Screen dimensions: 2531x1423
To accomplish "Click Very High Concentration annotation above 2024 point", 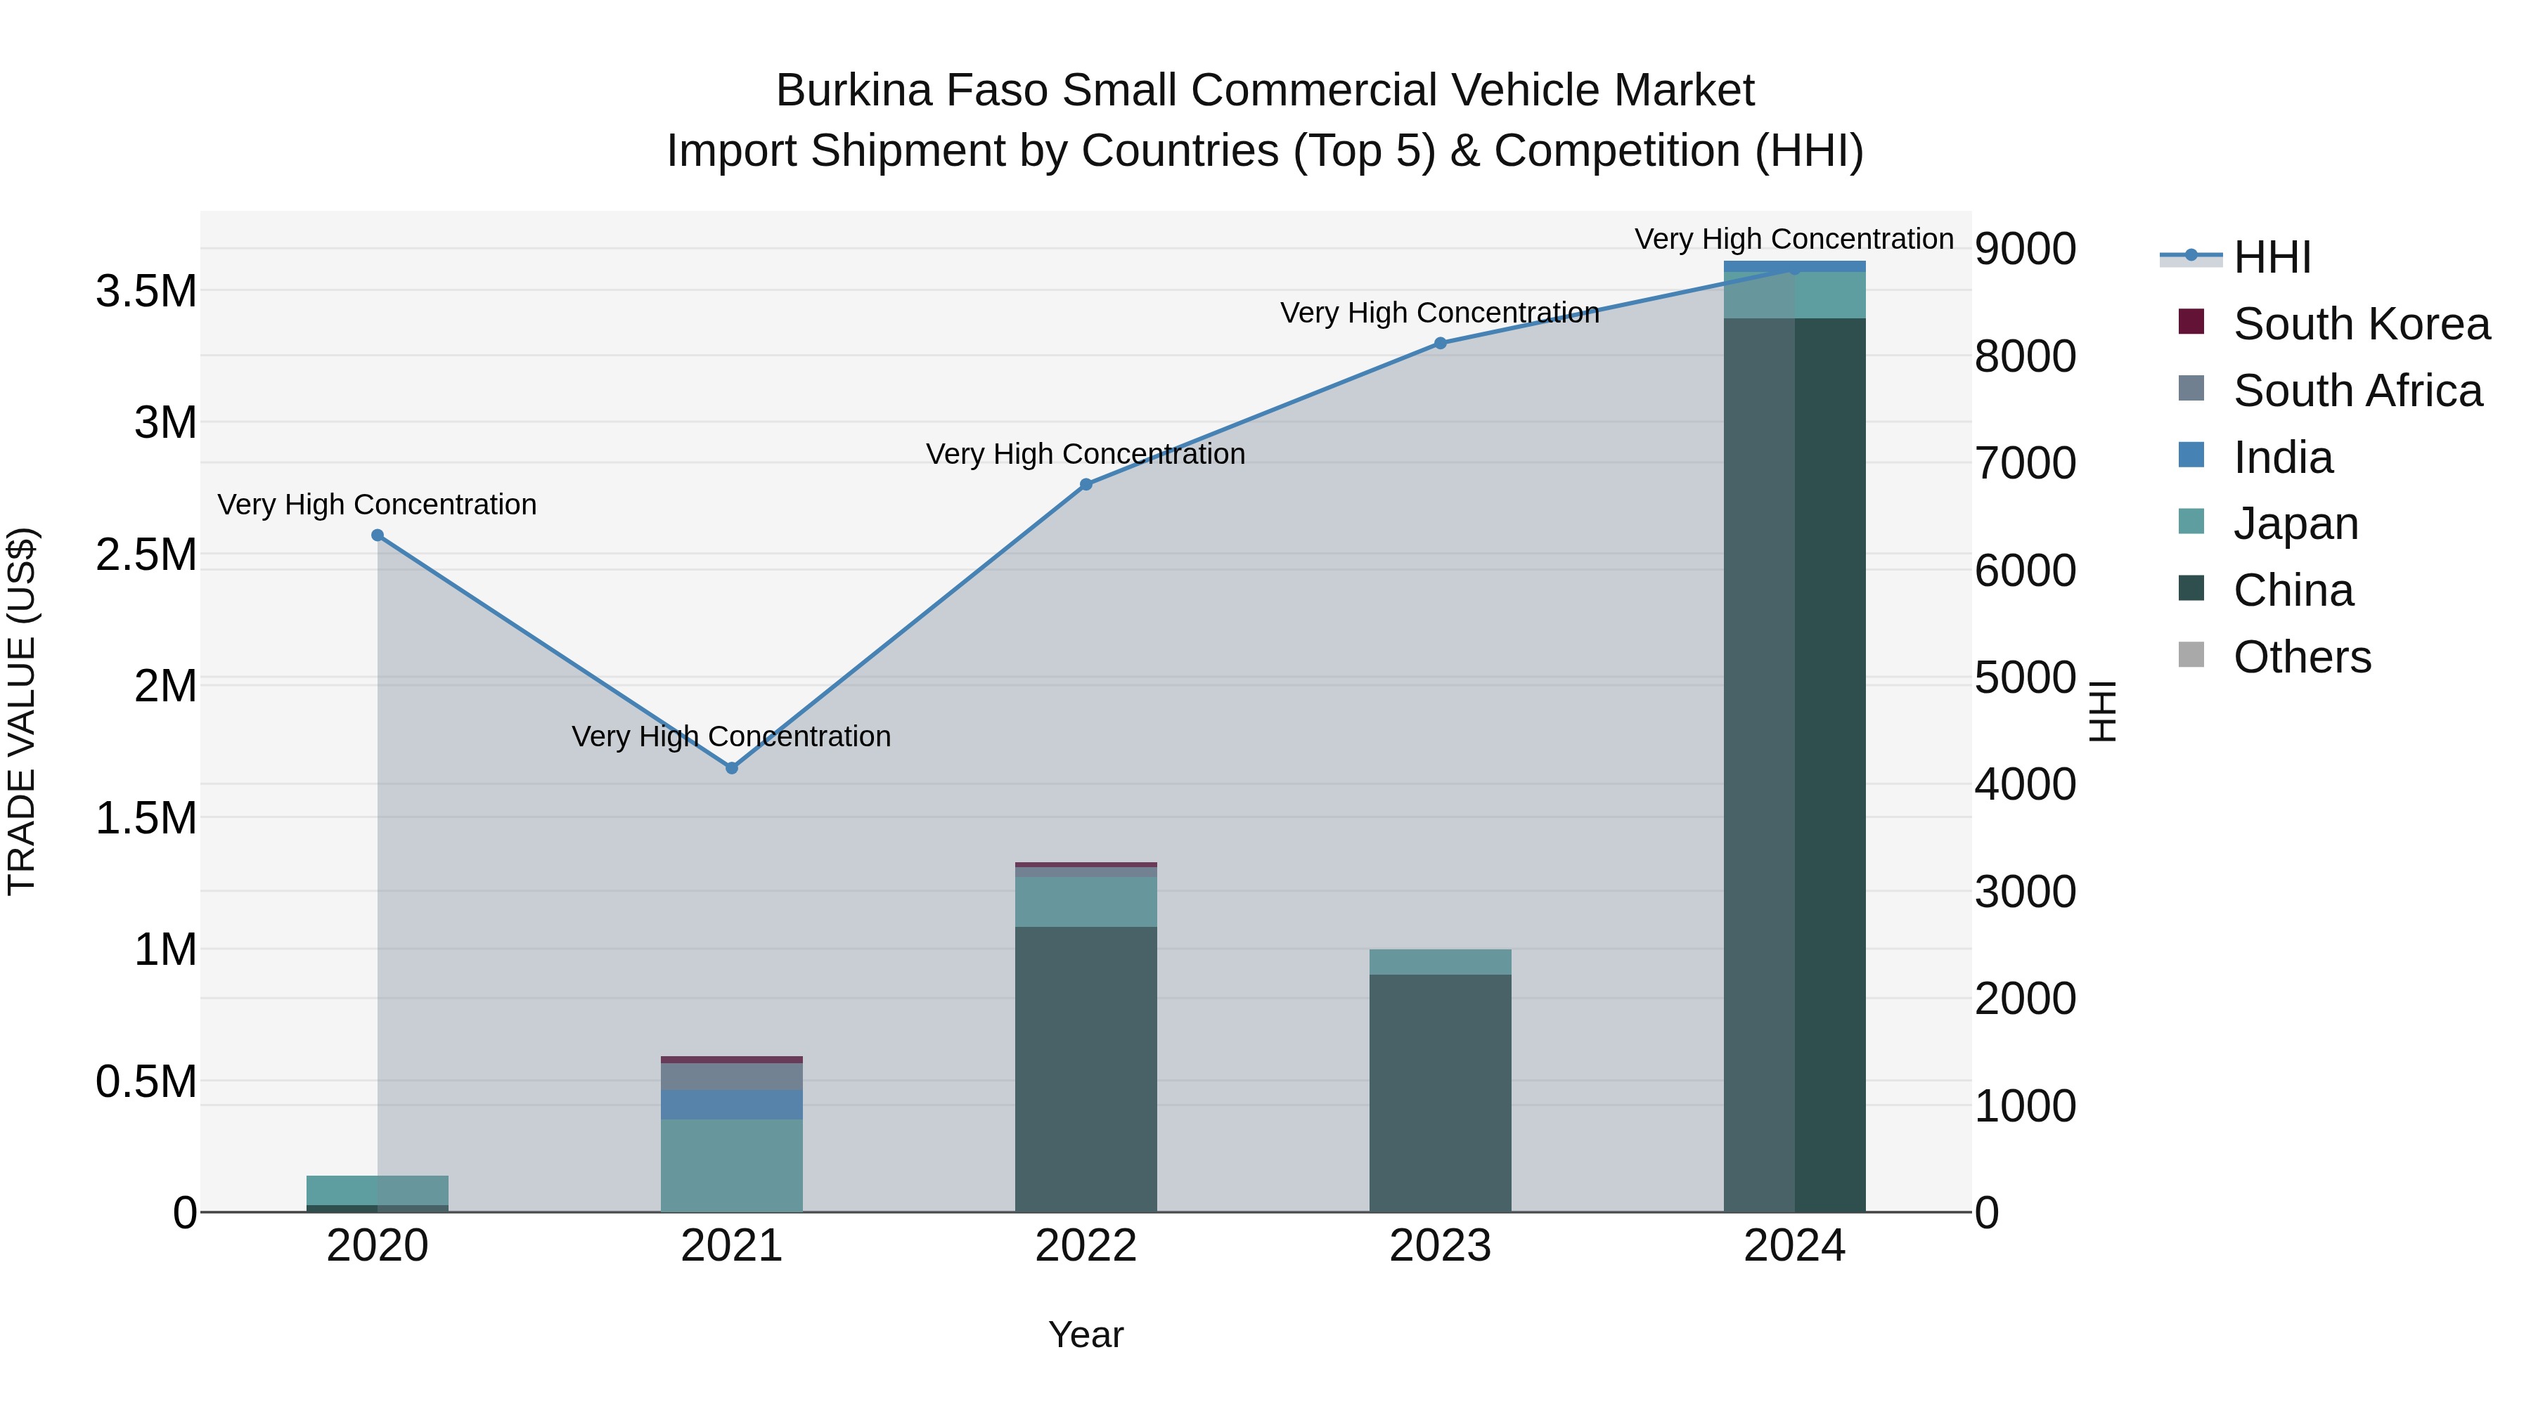I will point(1794,239).
